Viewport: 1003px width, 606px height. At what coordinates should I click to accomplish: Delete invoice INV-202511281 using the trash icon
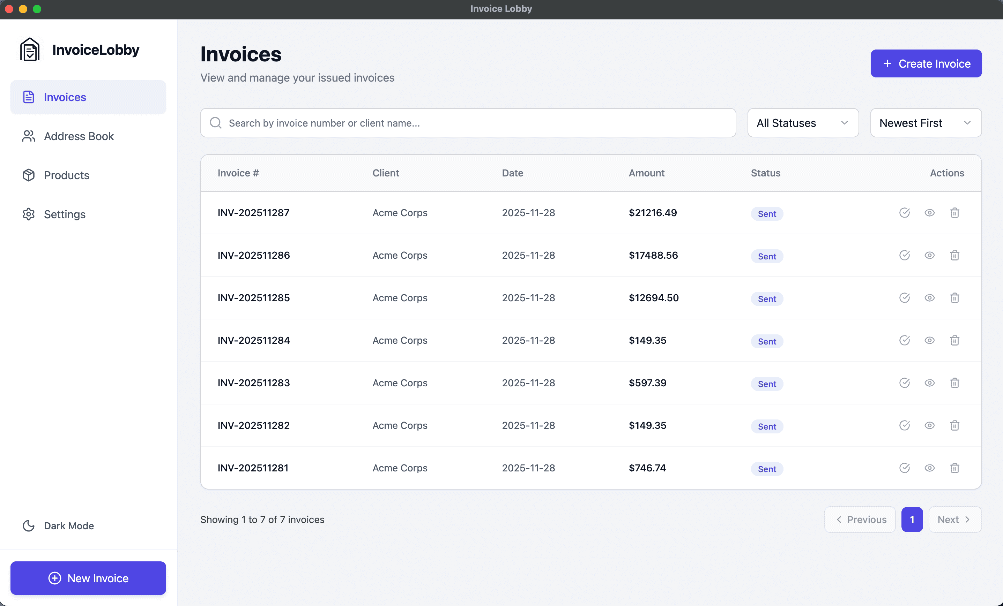(x=954, y=468)
